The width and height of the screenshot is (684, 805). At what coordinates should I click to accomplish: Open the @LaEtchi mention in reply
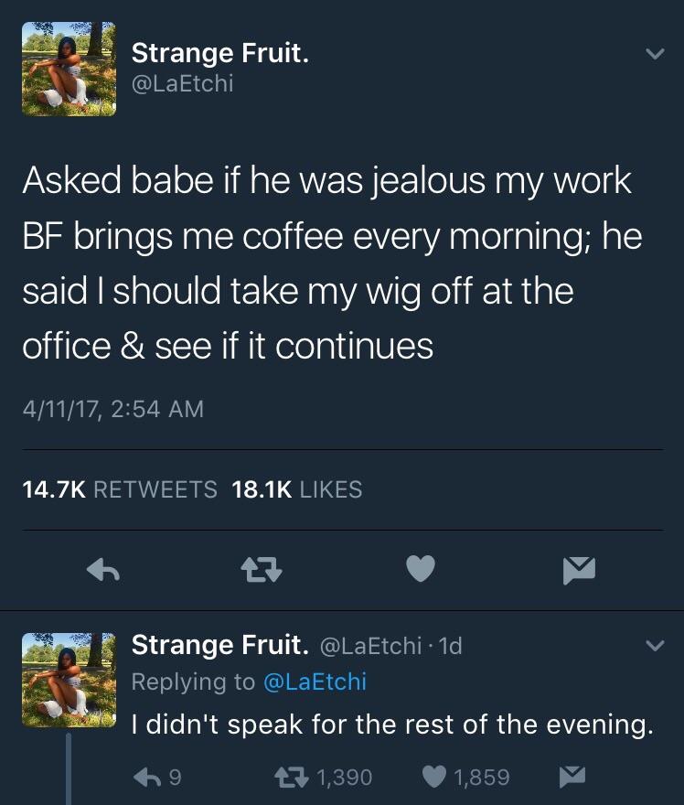(315, 682)
